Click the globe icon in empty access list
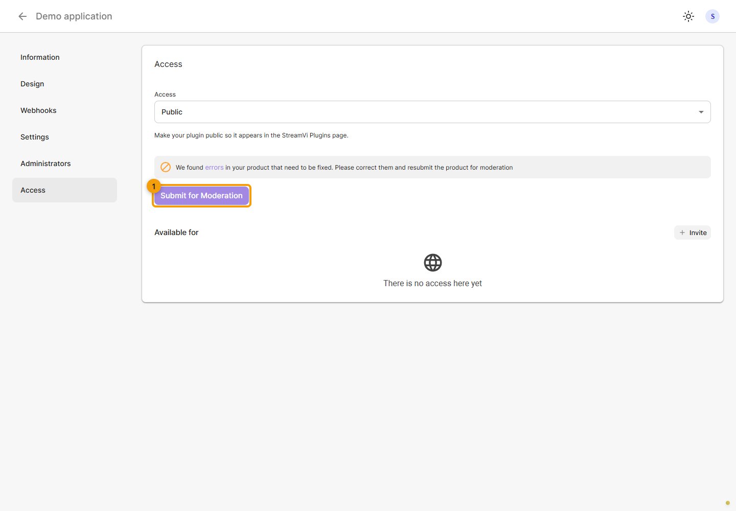Viewport: 736px width, 511px height. coord(433,263)
